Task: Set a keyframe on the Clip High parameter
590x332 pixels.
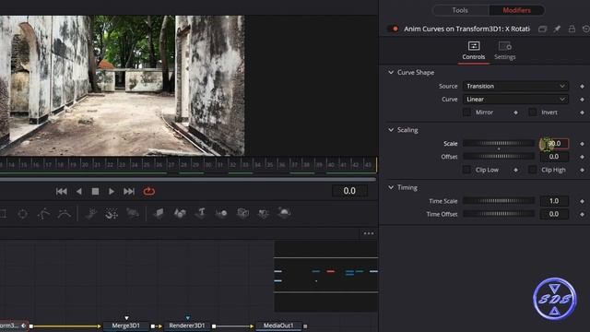Action: point(582,170)
